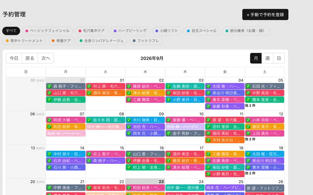Filter by 目元スペシャル
Screen dimensions: 313x195
(202, 31)
